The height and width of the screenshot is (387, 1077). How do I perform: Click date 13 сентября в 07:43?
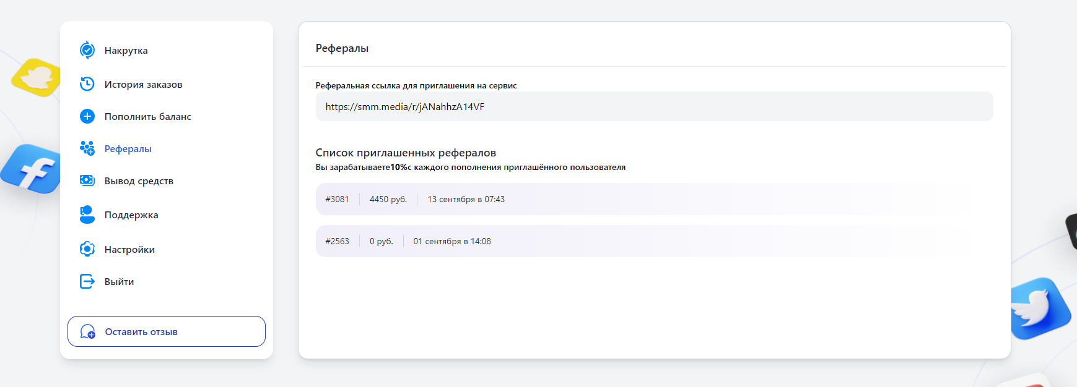click(x=466, y=199)
